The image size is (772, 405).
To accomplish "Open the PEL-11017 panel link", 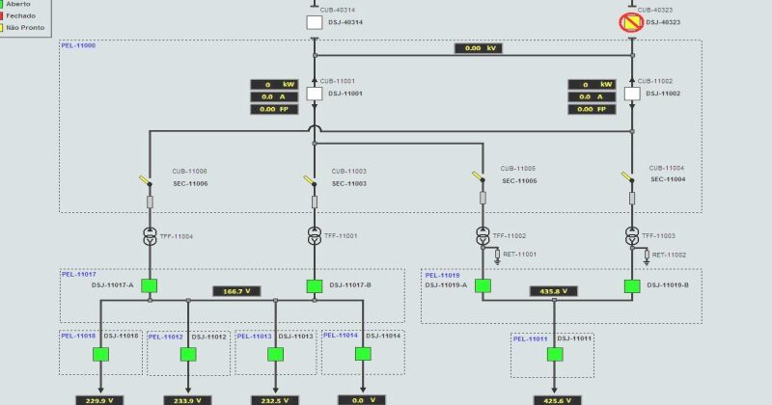I will click(78, 274).
